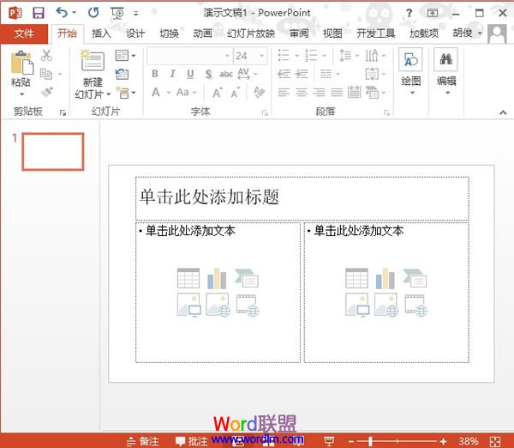Open the 开发工具 tab
The width and height of the screenshot is (514, 448).
(x=376, y=33)
